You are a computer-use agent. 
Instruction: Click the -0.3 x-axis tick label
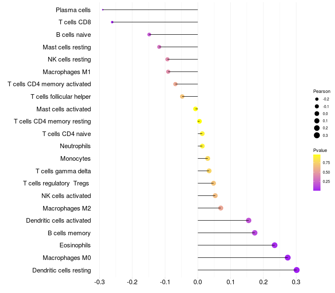click(99, 282)
